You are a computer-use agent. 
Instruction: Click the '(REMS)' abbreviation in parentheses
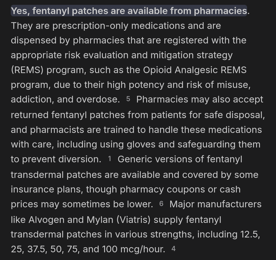pyautogui.click(x=27, y=70)
